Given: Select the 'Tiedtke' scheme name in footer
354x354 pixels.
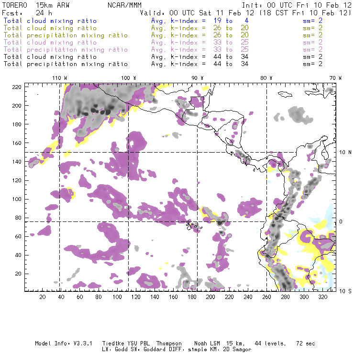Looking at the screenshot, I should coord(113,343).
